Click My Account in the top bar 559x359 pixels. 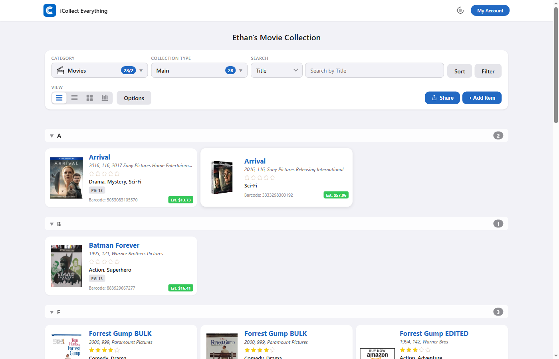click(490, 10)
